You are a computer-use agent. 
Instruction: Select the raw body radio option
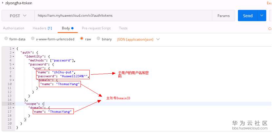tap(82, 39)
